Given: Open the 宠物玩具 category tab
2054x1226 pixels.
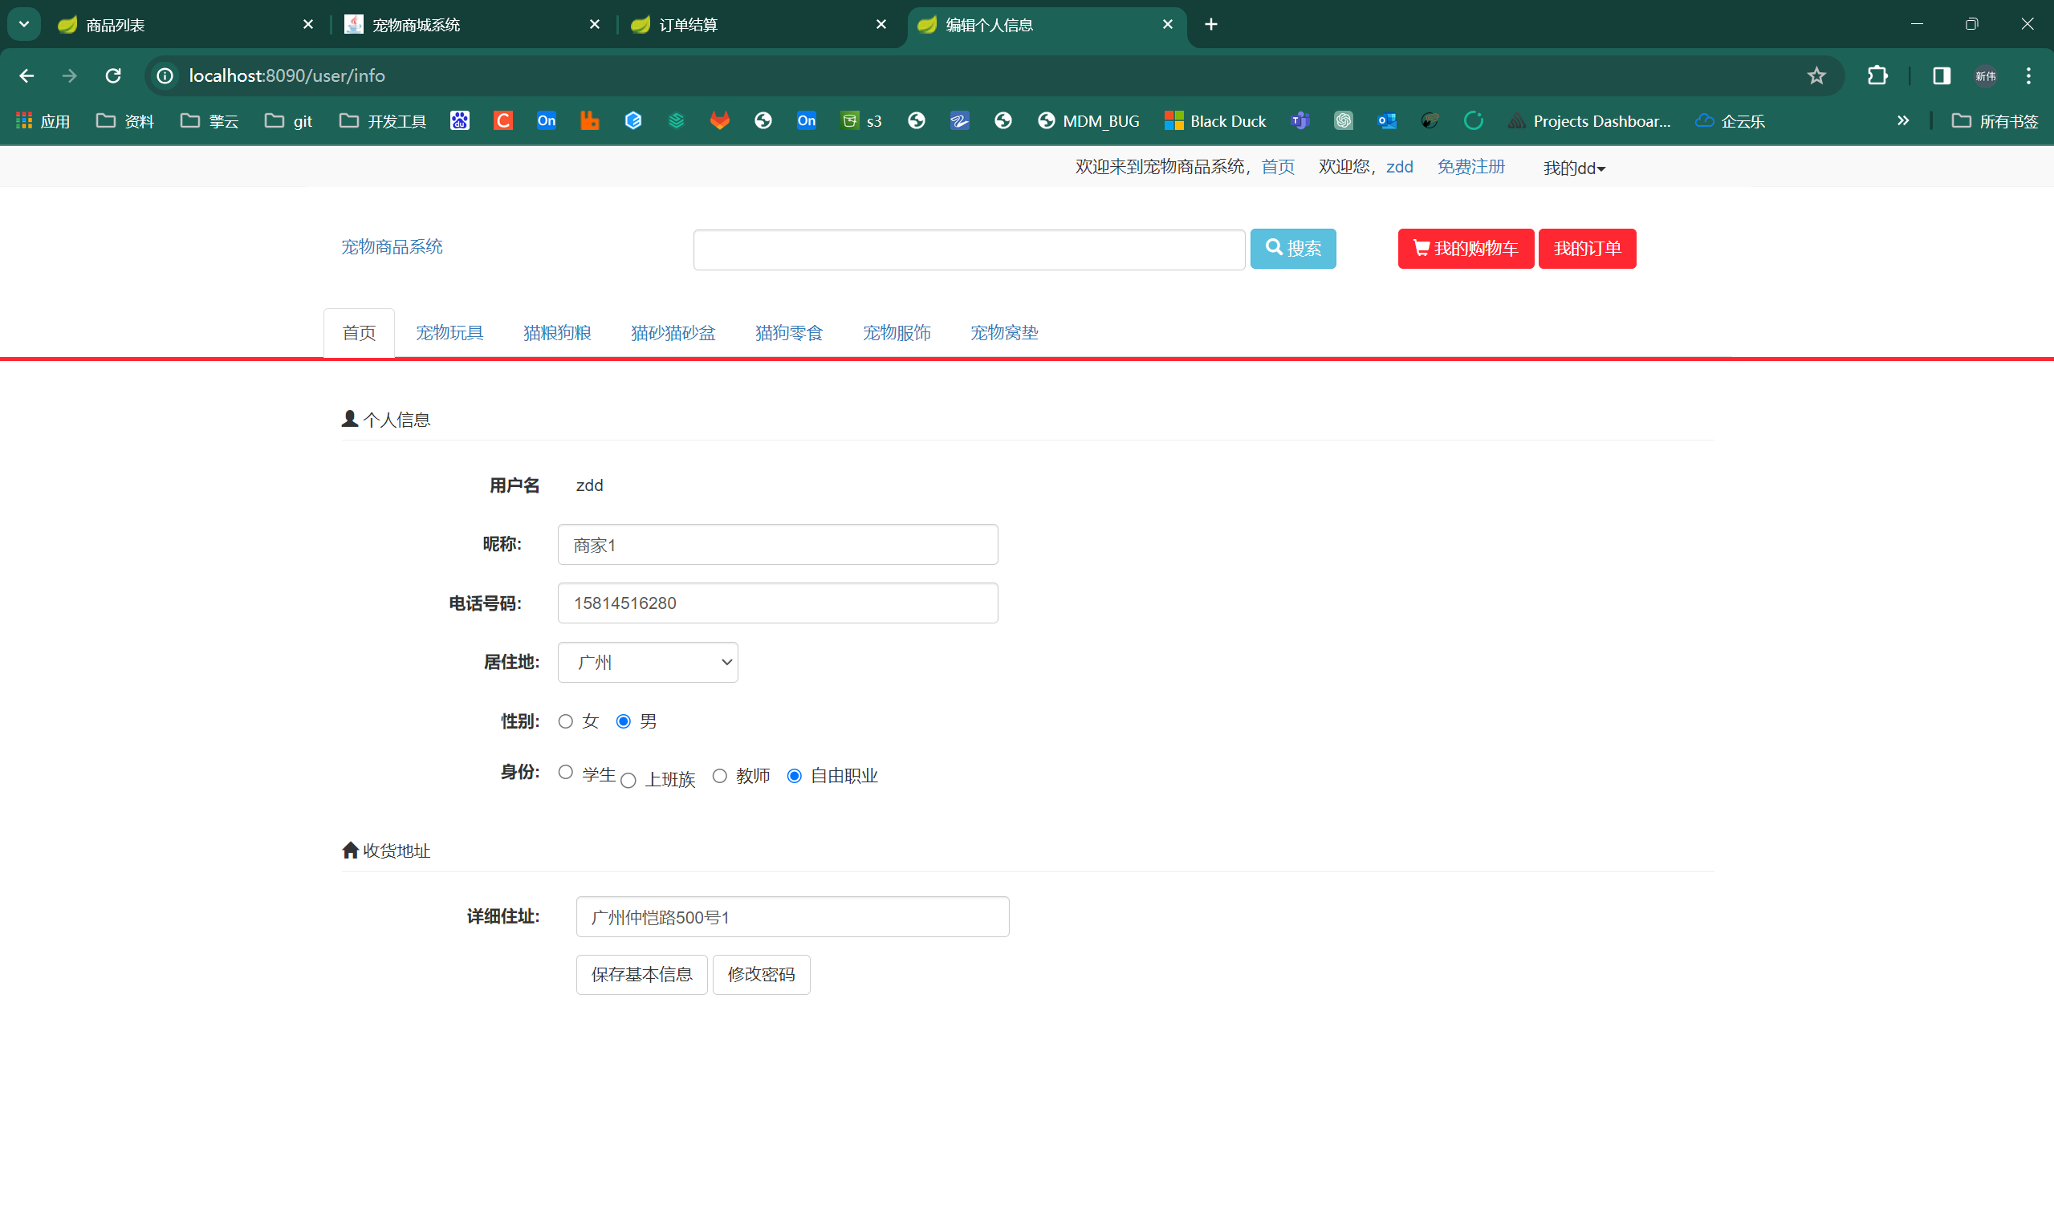Looking at the screenshot, I should [449, 333].
